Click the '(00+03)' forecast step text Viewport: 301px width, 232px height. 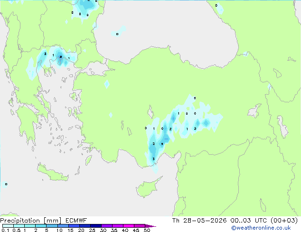[x=284, y=221]
